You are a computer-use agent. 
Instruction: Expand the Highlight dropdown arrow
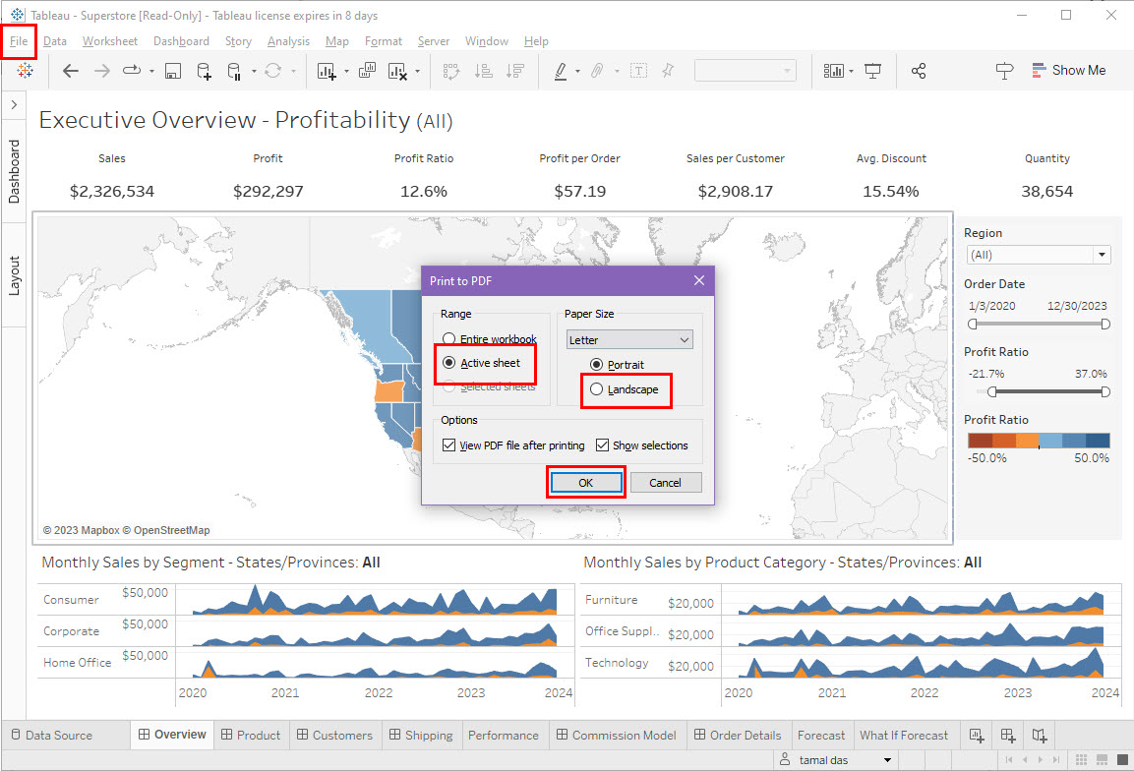577,71
